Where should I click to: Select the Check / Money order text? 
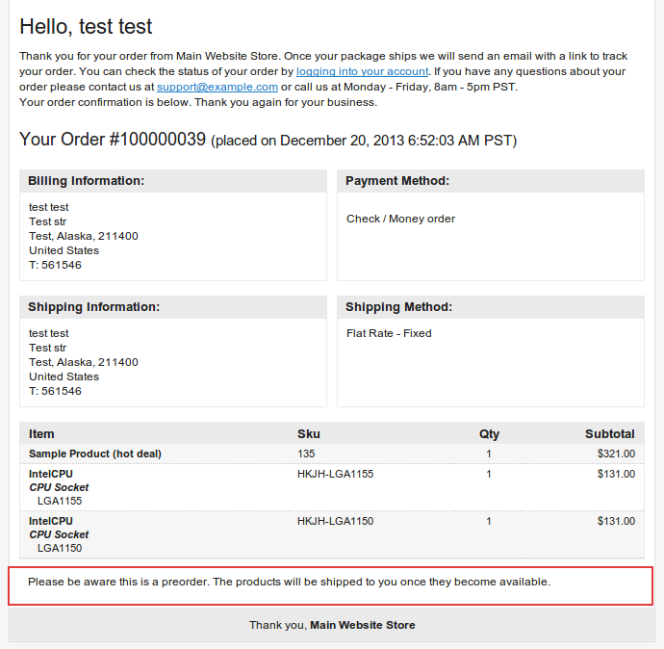400,219
